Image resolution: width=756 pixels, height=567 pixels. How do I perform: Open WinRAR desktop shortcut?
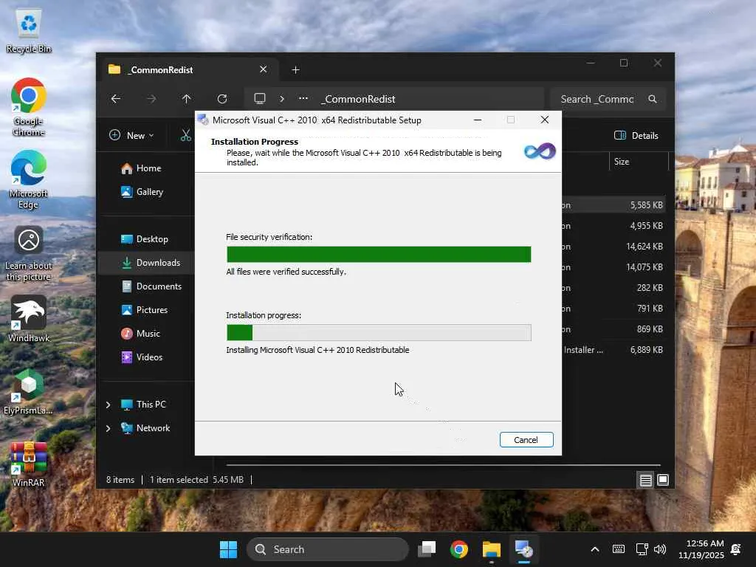[x=29, y=465]
